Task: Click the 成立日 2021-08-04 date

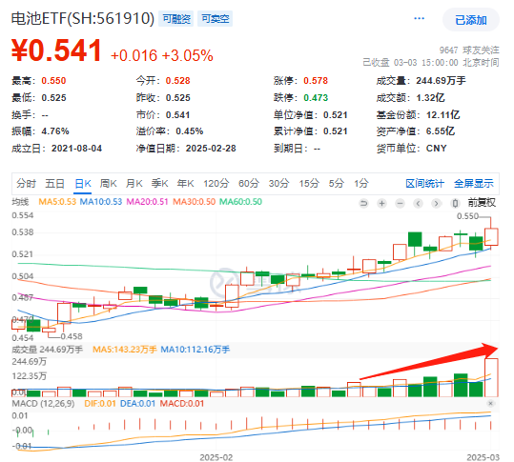Action: point(76,149)
